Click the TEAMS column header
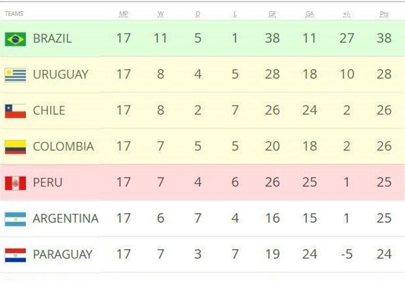The width and height of the screenshot is (405, 282). (14, 14)
